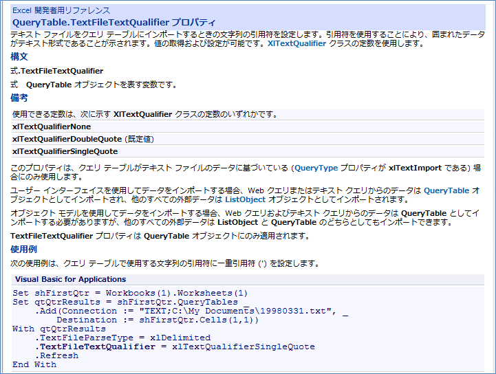This screenshot has height=374, width=496.
Task: Click the .TextFileParseType = xlDelimited code line
Action: [122, 338]
